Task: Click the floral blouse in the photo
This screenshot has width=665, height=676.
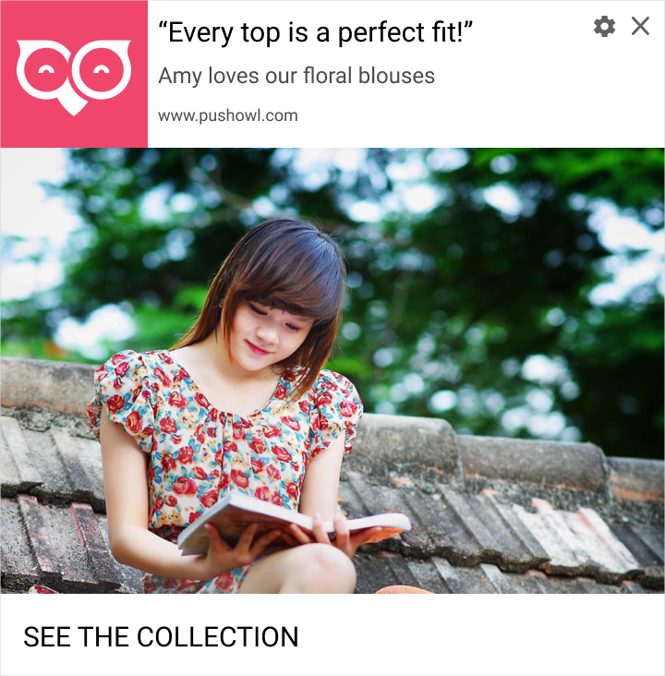Action: pos(224,440)
